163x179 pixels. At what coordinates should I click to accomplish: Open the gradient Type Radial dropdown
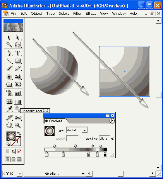coord(77,130)
